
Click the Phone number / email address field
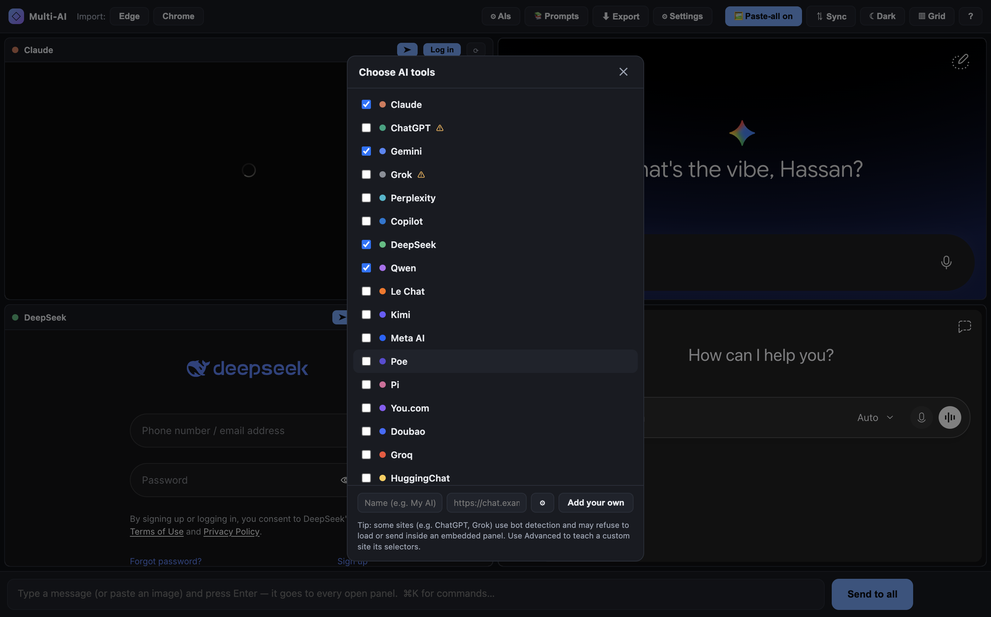239,431
